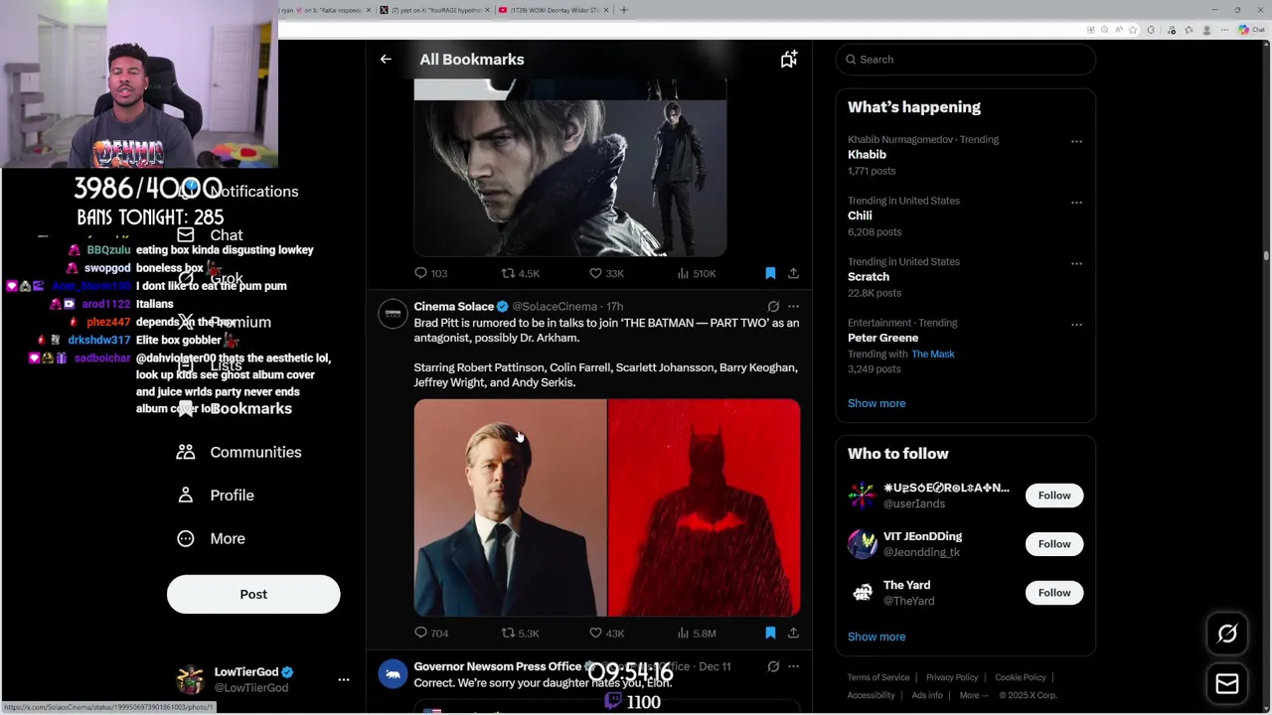Viewport: 1272px width, 715px height.
Task: Open VIT JEonDDing profile avatar
Action: pos(863,544)
